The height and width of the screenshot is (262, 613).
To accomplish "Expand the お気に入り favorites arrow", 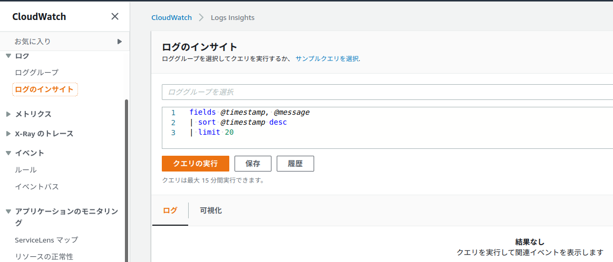I will click(120, 42).
